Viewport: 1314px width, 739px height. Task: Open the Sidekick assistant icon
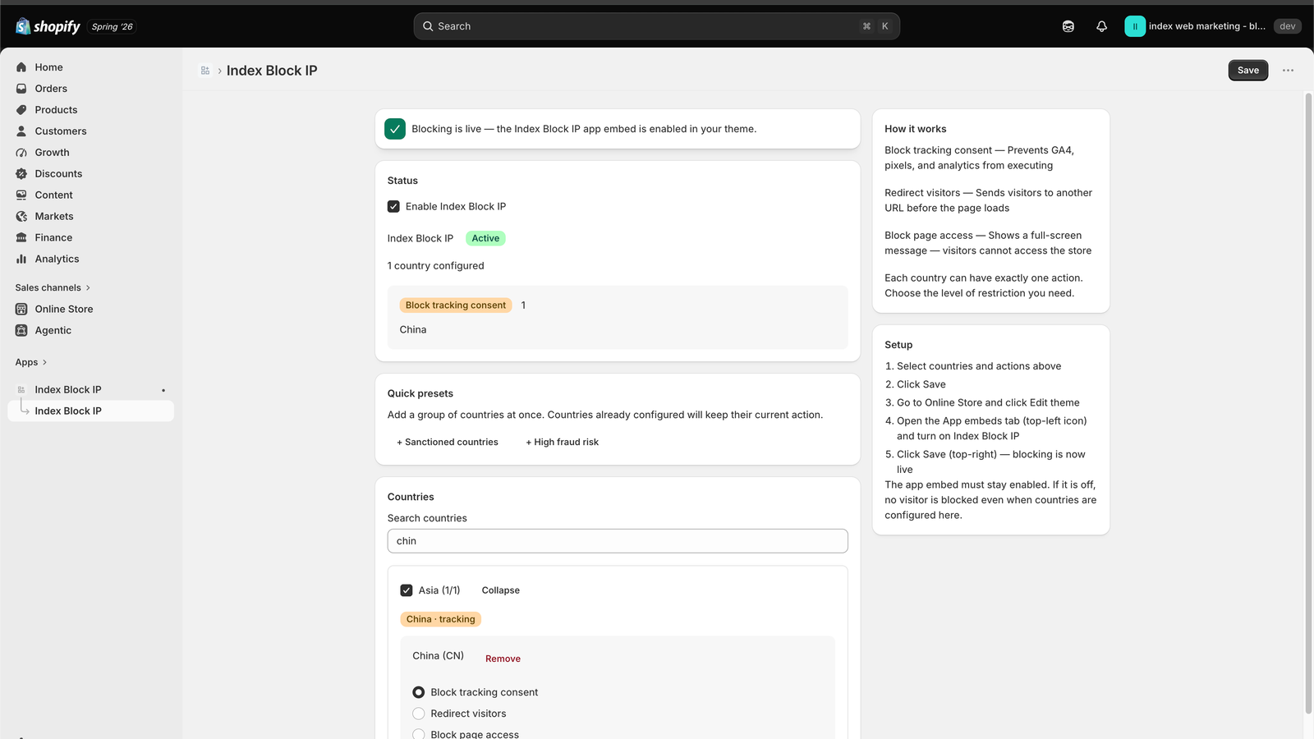click(x=1068, y=26)
